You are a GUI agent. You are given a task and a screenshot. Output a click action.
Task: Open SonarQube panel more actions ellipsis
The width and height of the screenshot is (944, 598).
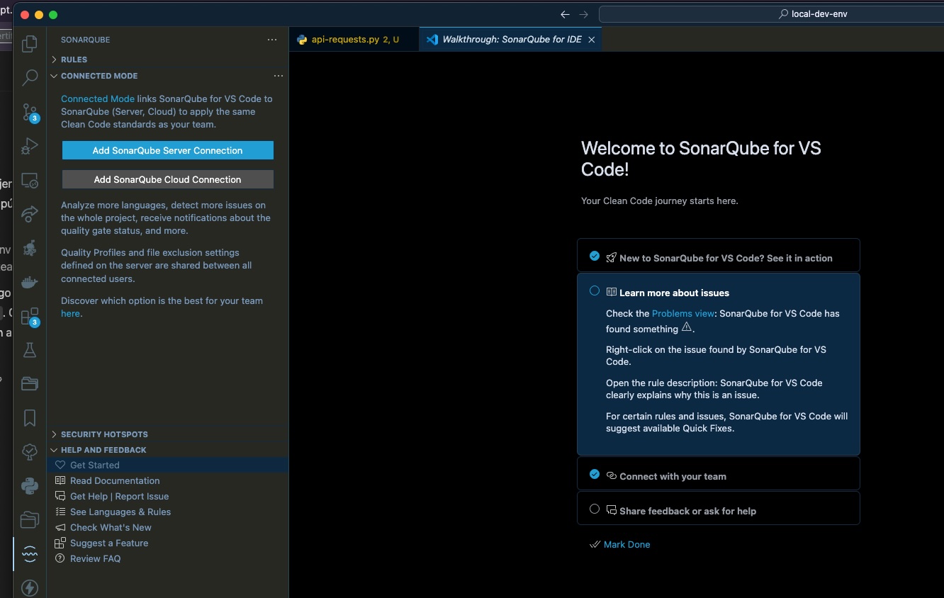[x=272, y=40]
